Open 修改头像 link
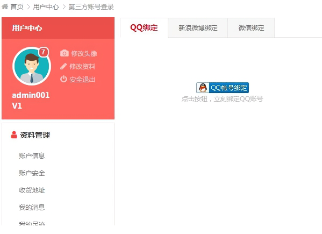322x234 pixels. click(84, 54)
